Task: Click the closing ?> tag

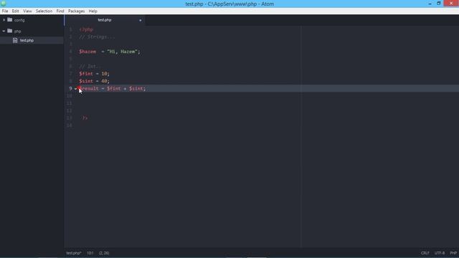Action: click(85, 118)
